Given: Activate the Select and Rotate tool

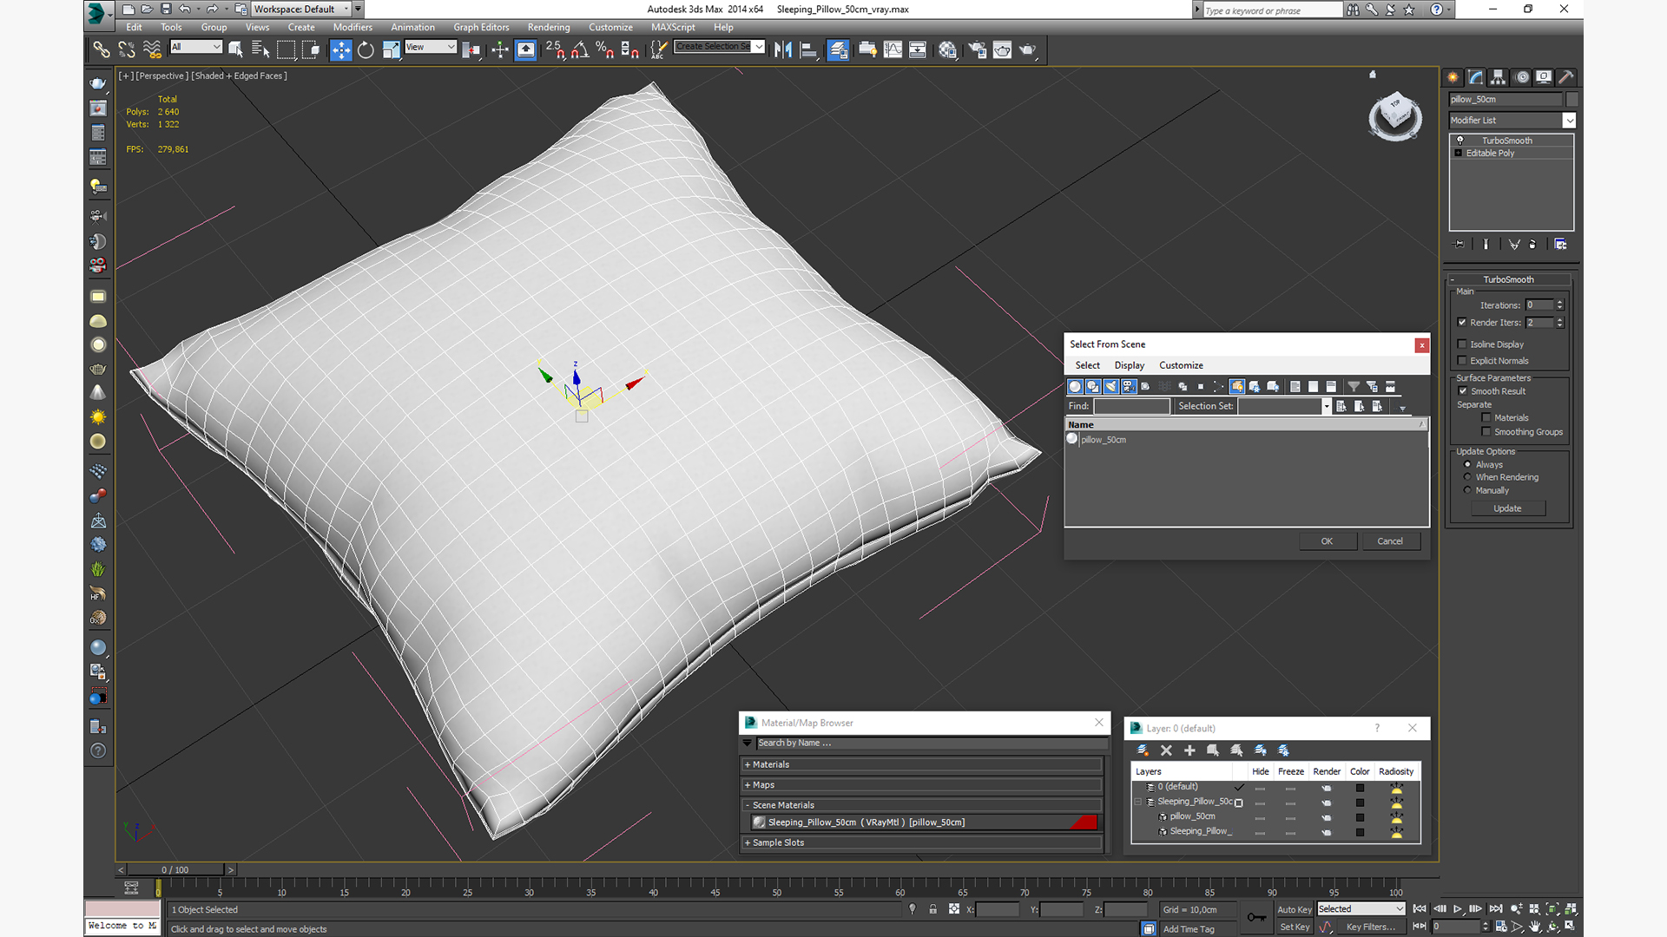Looking at the screenshot, I should point(366,50).
